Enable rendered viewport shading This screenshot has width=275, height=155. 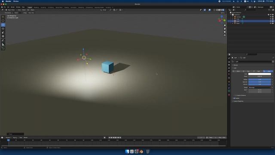223,10
